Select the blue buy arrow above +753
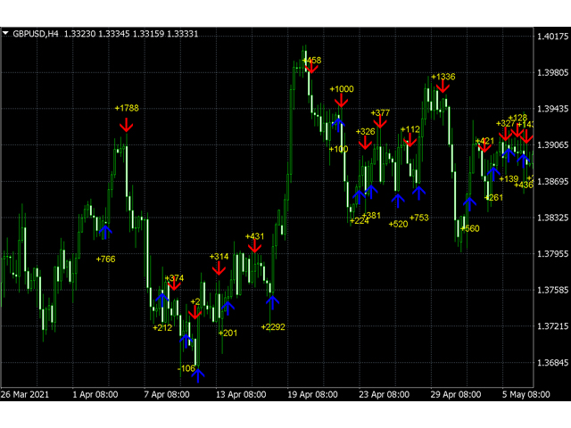Viewport: 571px width, 428px height. click(418, 193)
